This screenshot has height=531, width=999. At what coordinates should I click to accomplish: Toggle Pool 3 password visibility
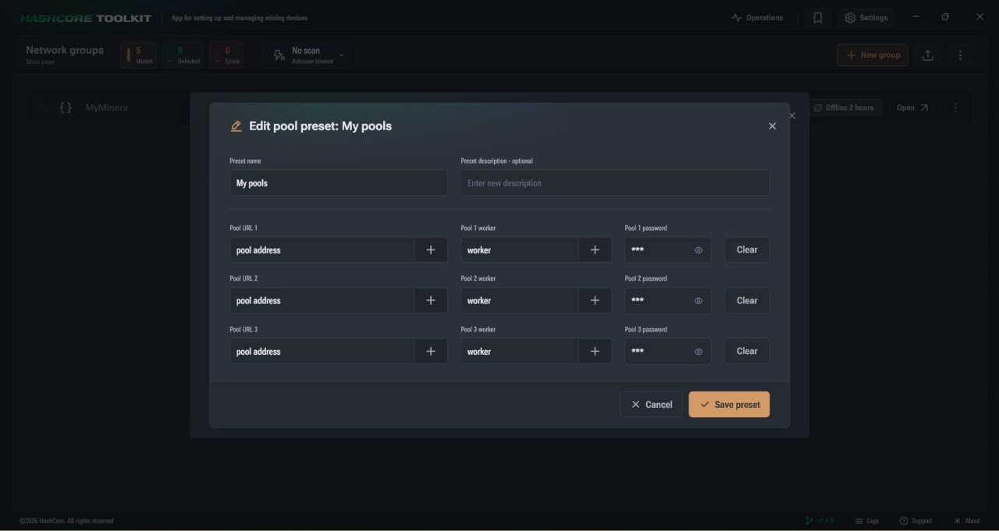point(699,352)
